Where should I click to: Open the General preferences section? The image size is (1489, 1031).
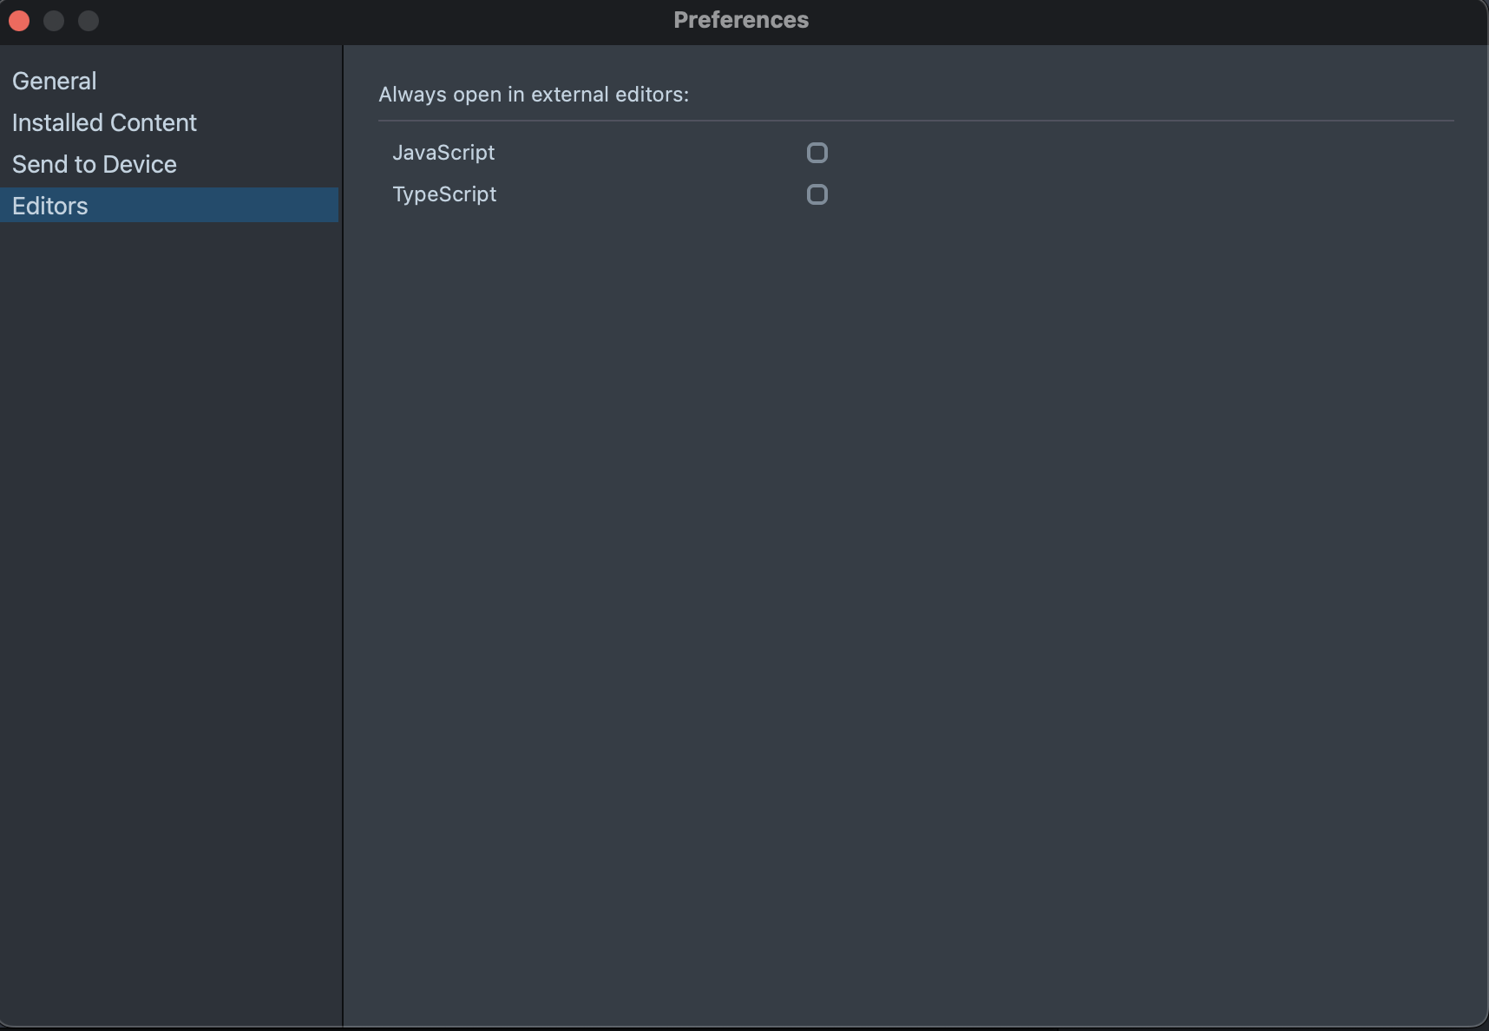coord(55,81)
